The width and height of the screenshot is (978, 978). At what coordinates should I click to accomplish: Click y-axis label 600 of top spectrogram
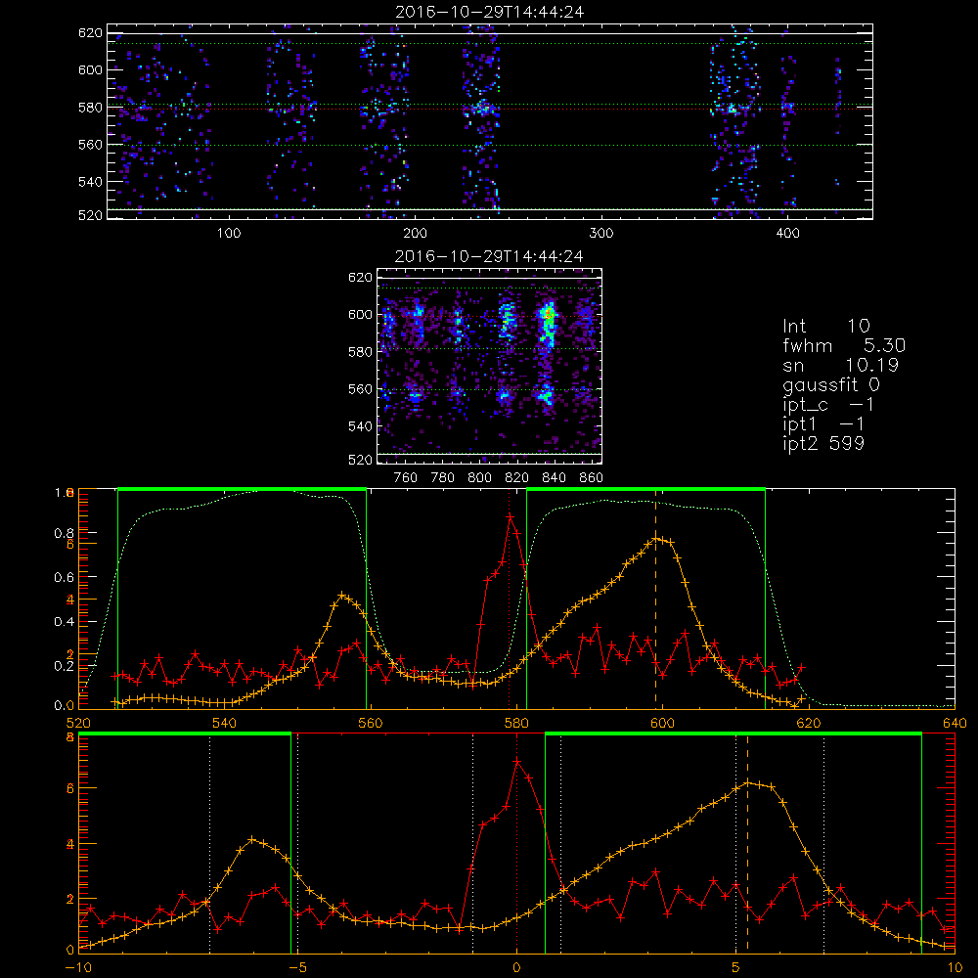[x=90, y=69]
